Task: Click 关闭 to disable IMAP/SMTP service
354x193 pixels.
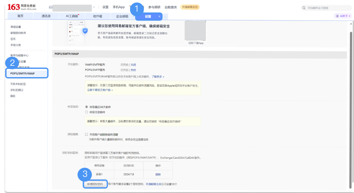Action: click(133, 65)
